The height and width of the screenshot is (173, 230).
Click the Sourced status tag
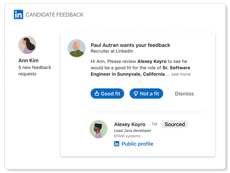175,124
